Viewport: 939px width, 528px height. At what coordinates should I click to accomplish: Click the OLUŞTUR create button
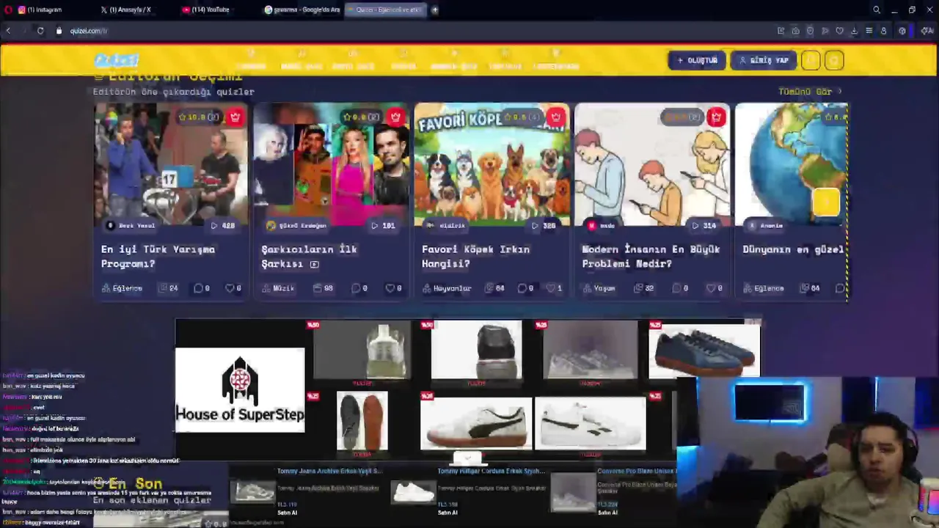[697, 60]
